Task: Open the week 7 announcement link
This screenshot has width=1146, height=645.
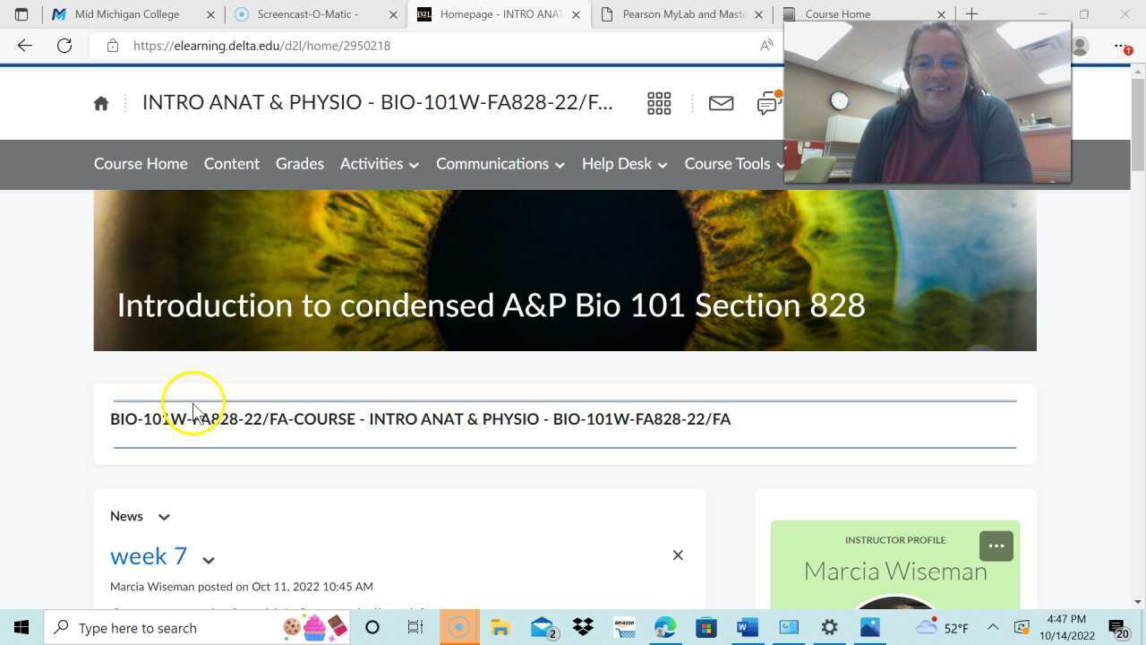Action: point(148,555)
